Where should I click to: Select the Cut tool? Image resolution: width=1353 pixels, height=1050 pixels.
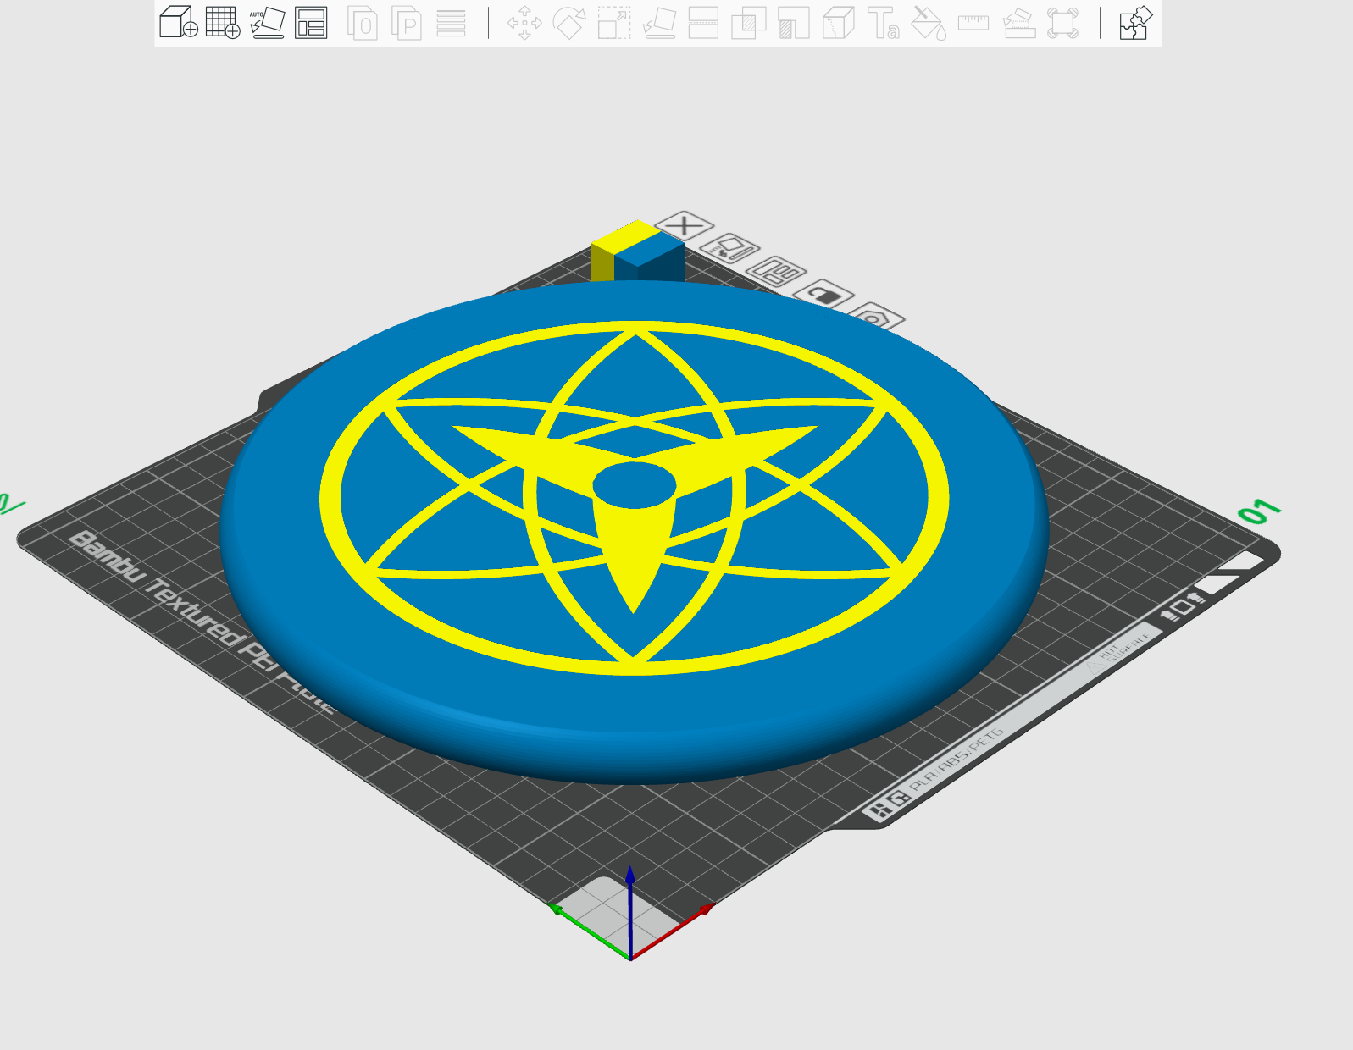pos(703,23)
